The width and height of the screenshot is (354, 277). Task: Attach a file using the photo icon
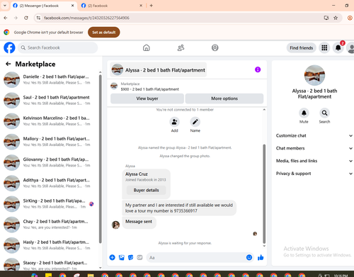click(x=122, y=257)
